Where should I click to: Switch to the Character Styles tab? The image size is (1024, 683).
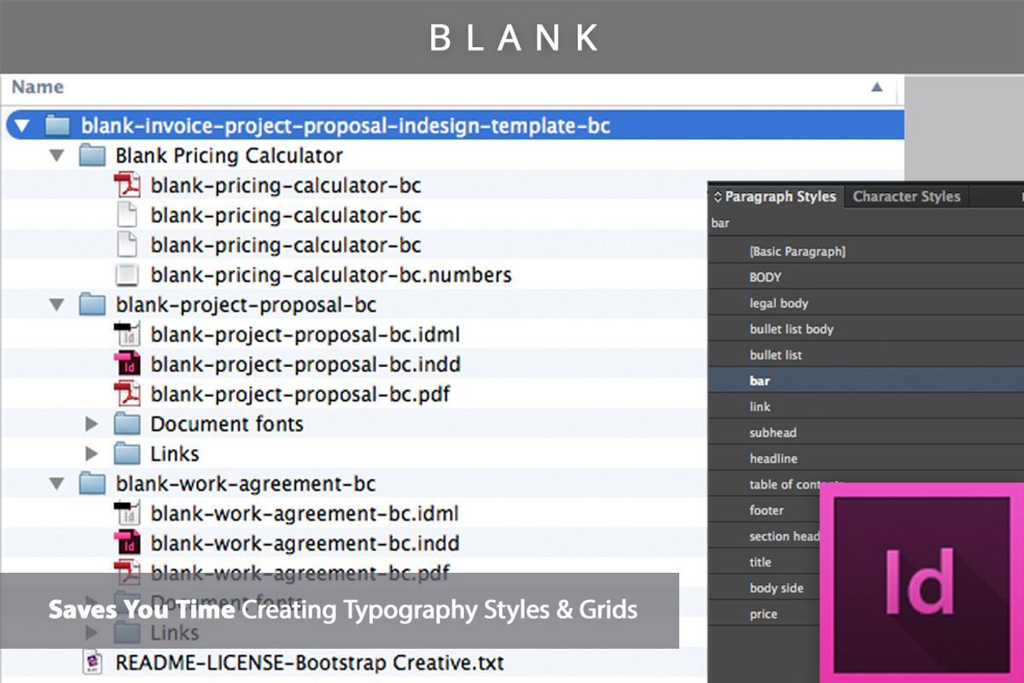906,196
